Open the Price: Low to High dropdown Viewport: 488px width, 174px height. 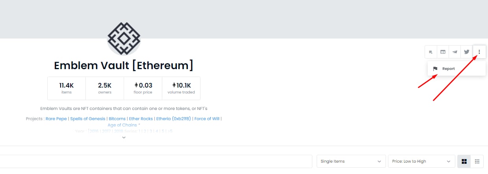(x=421, y=161)
